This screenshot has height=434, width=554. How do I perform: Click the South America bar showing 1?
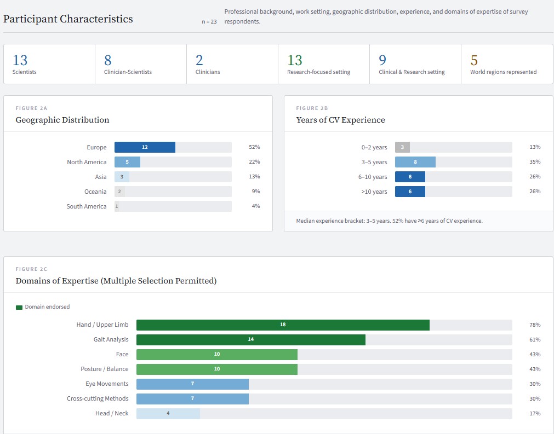(x=117, y=206)
